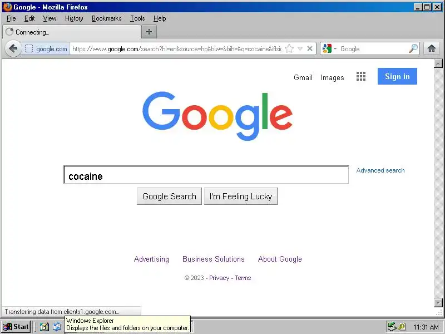Image resolution: width=445 pixels, height=334 pixels.
Task: Click the back navigation arrow button
Action: click(x=13, y=48)
